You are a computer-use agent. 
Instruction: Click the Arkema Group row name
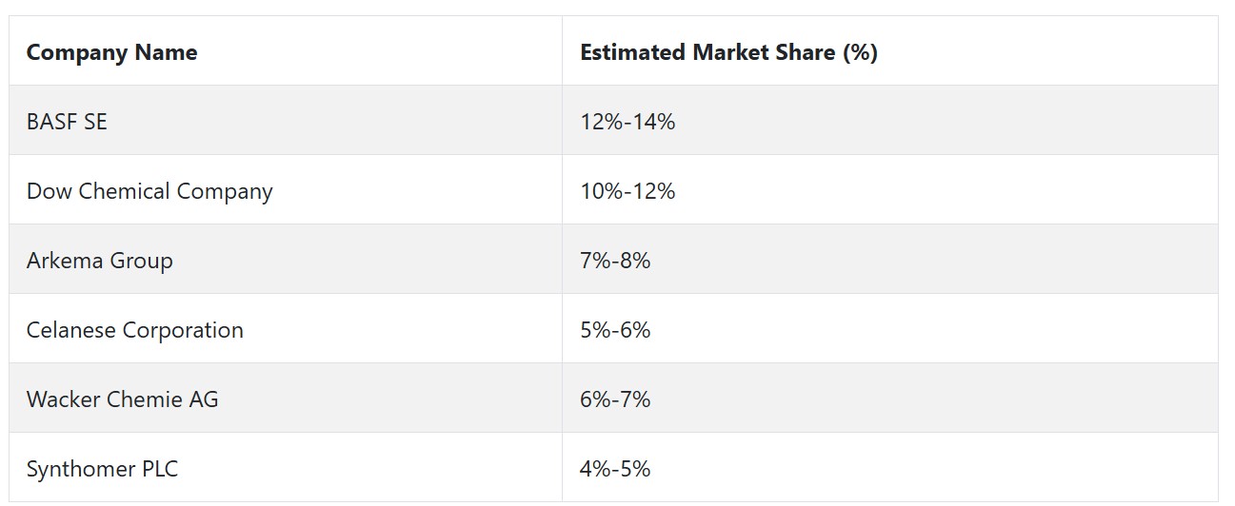coord(100,261)
